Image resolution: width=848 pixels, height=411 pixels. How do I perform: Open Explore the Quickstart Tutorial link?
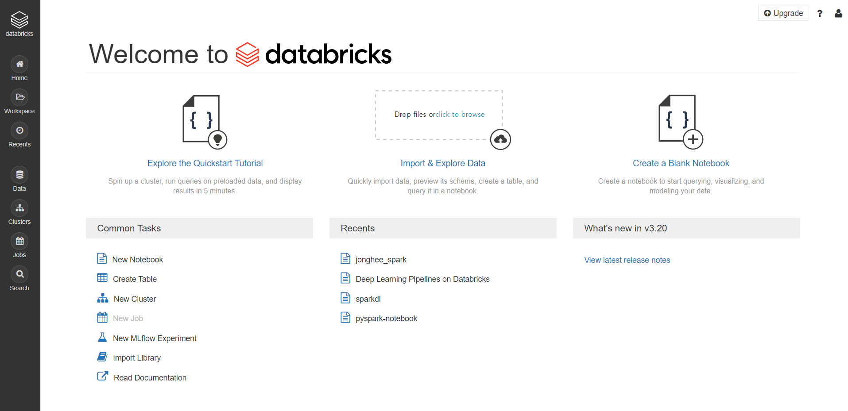coord(205,163)
